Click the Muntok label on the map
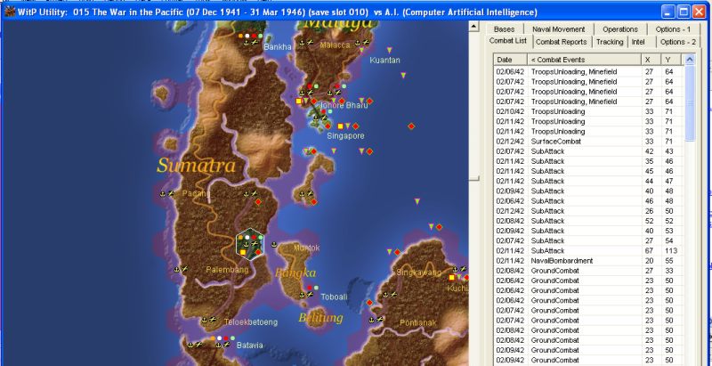Screen dimensions: 712x366 point(306,248)
